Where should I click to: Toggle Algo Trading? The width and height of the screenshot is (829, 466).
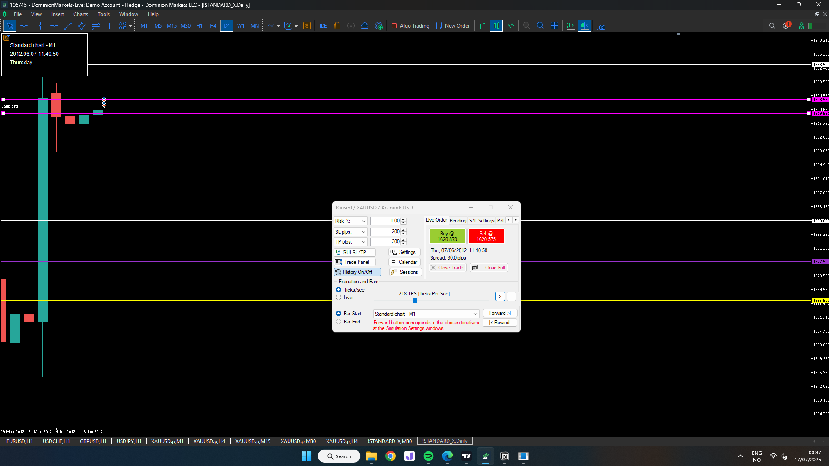(x=410, y=26)
